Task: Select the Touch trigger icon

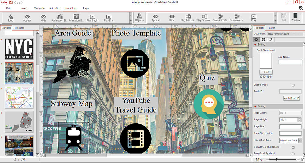Action: tap(11, 16)
